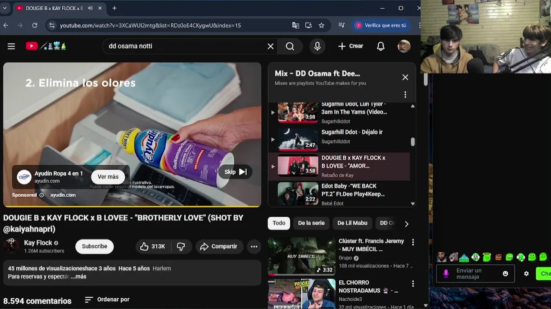Image resolution: width=551 pixels, height=309 pixels.
Task: Select DOUGIE B x KAY FLOCK playlist item
Action: tap(339, 167)
